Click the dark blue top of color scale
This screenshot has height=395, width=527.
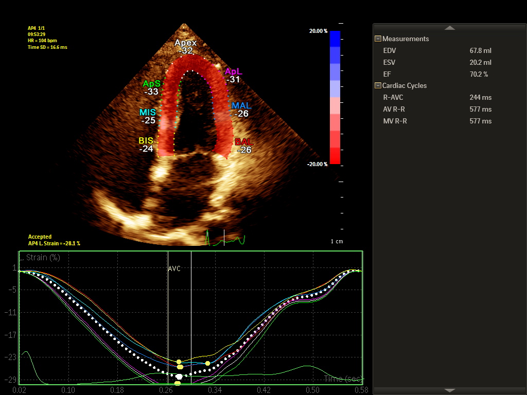pos(335,39)
